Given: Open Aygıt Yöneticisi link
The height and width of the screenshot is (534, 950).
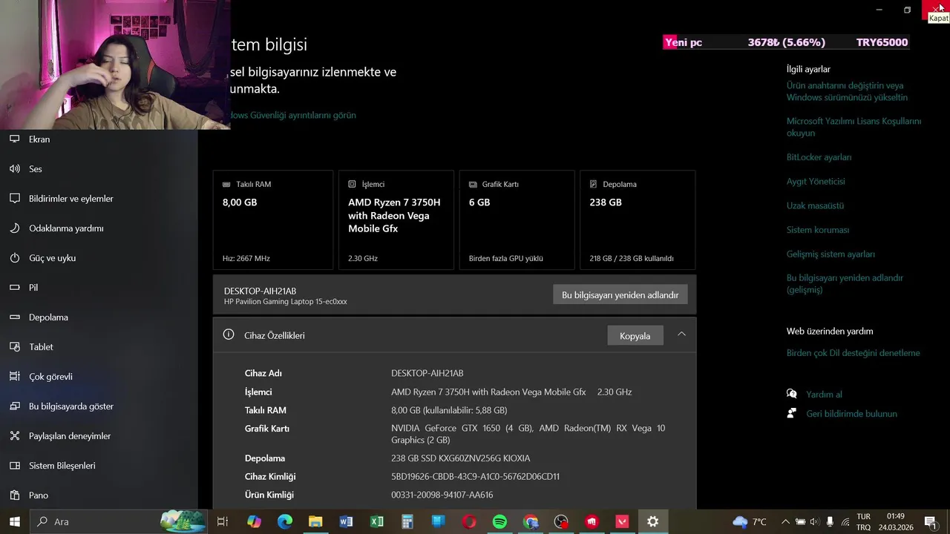Looking at the screenshot, I should pos(816,181).
